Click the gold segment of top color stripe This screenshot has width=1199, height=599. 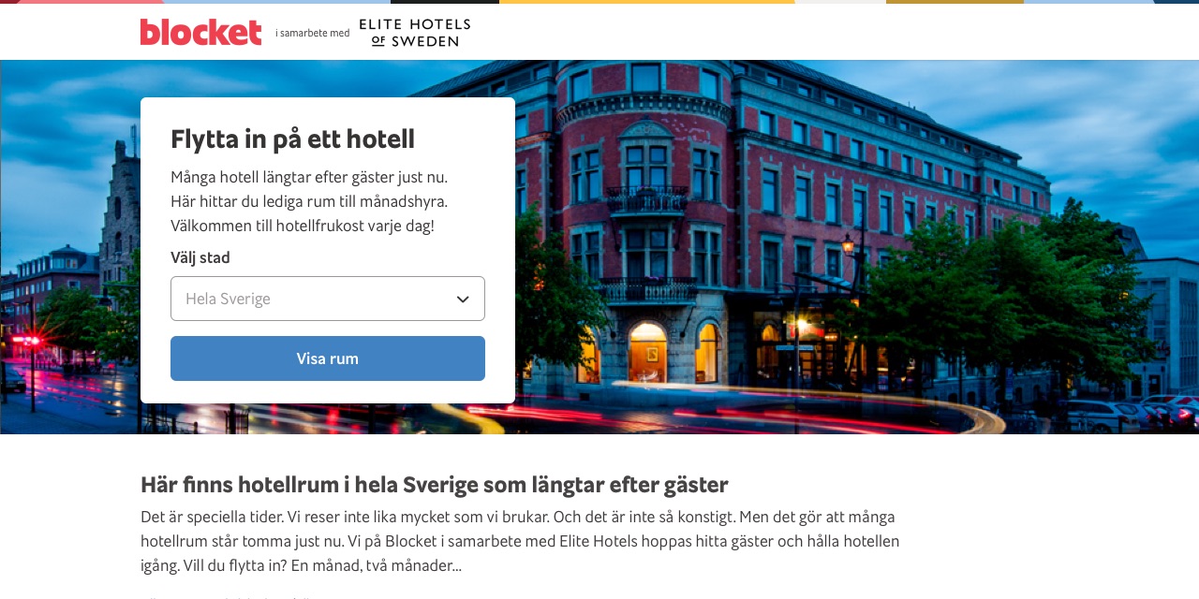click(x=955, y=2)
